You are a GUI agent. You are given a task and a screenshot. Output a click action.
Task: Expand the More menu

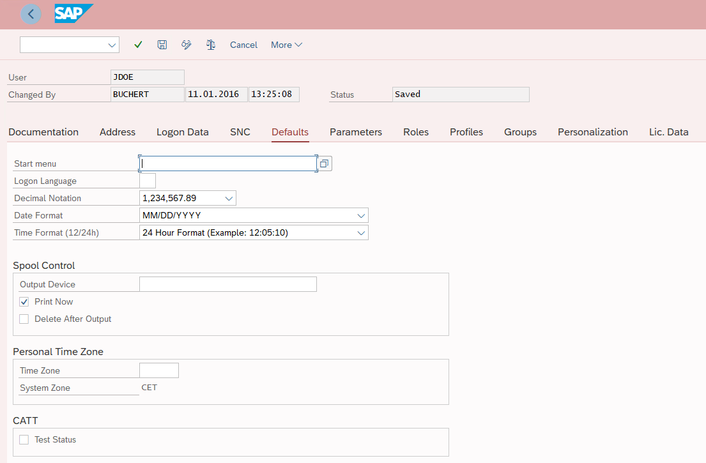tap(286, 45)
